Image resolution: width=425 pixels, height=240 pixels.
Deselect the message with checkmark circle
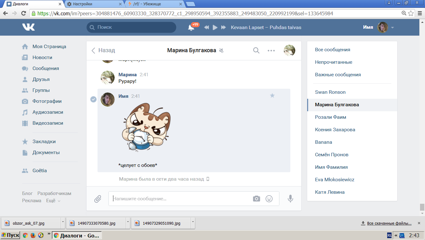click(93, 99)
